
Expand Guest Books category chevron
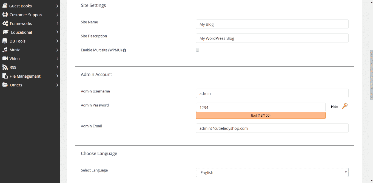click(x=57, y=6)
